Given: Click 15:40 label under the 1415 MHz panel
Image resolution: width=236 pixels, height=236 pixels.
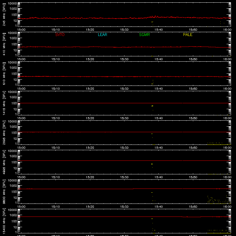Looking at the screenshot, I should tap(159, 118).
